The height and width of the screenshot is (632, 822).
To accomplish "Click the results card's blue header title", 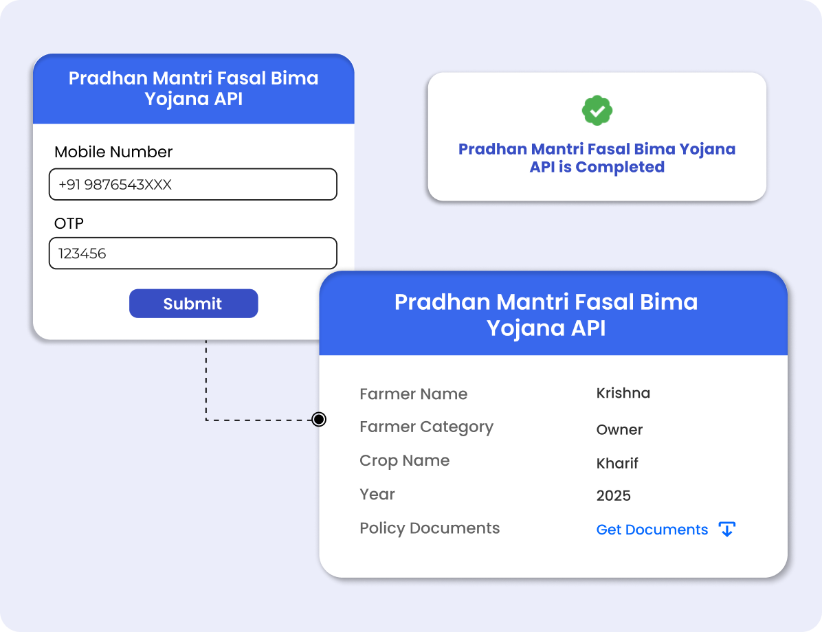I will tap(546, 315).
